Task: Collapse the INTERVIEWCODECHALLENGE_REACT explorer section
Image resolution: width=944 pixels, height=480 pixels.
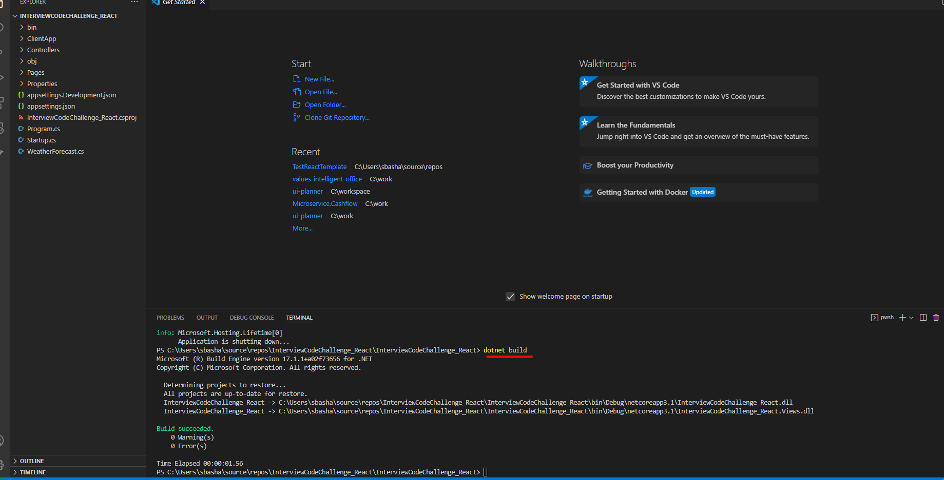Action: (x=68, y=16)
